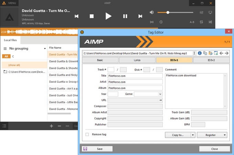Open the equalizer icon
The width and height of the screenshot is (234, 155).
[201, 12]
